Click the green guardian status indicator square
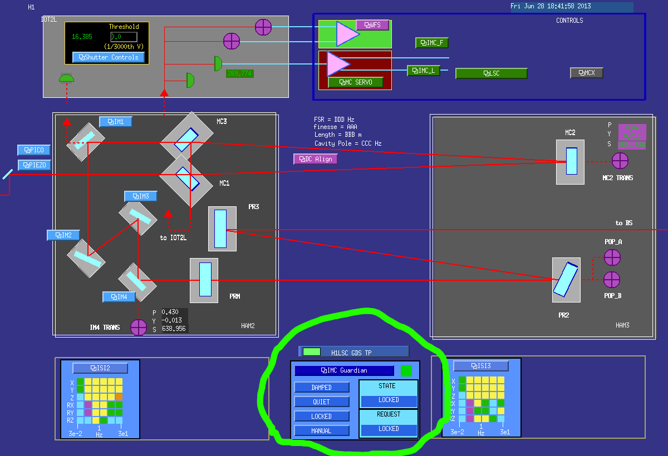The height and width of the screenshot is (456, 668). click(x=406, y=370)
